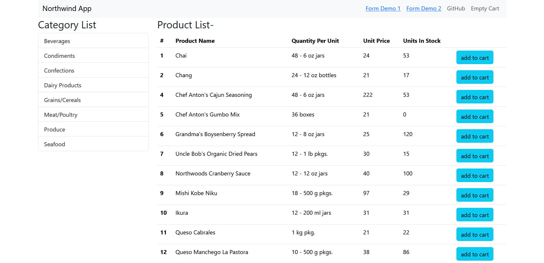Open the Form Demo 2 link
Viewport: 544px width, 263px height.
423,9
